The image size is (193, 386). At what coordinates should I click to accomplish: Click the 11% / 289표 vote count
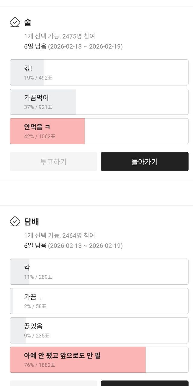tap(38, 277)
